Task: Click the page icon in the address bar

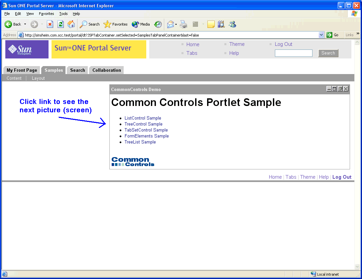Action: click(x=21, y=35)
